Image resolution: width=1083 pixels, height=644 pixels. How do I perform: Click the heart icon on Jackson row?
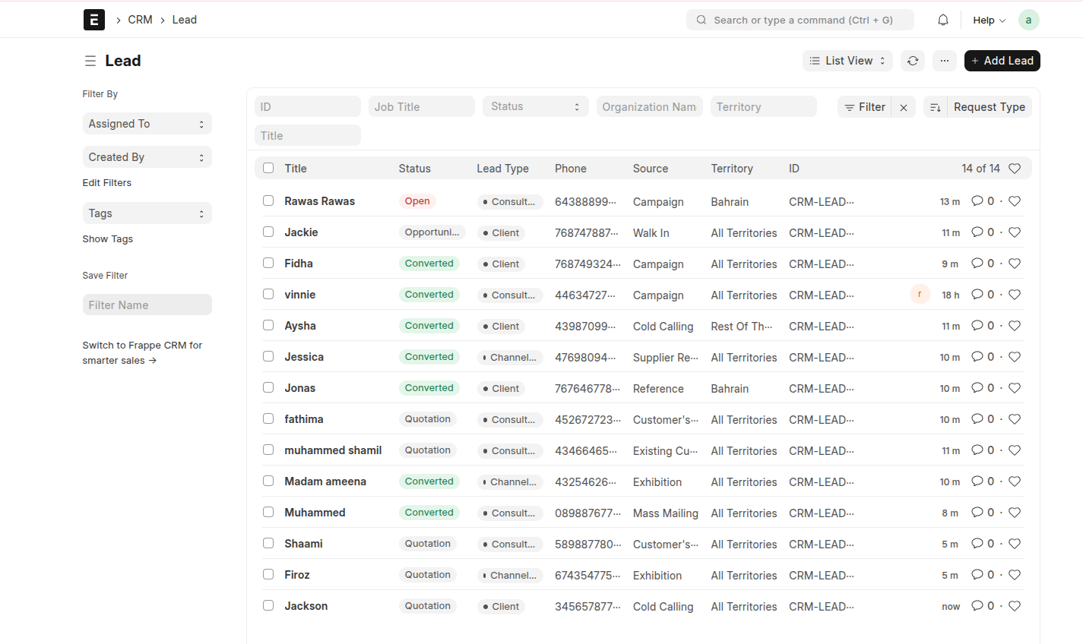[x=1015, y=606]
